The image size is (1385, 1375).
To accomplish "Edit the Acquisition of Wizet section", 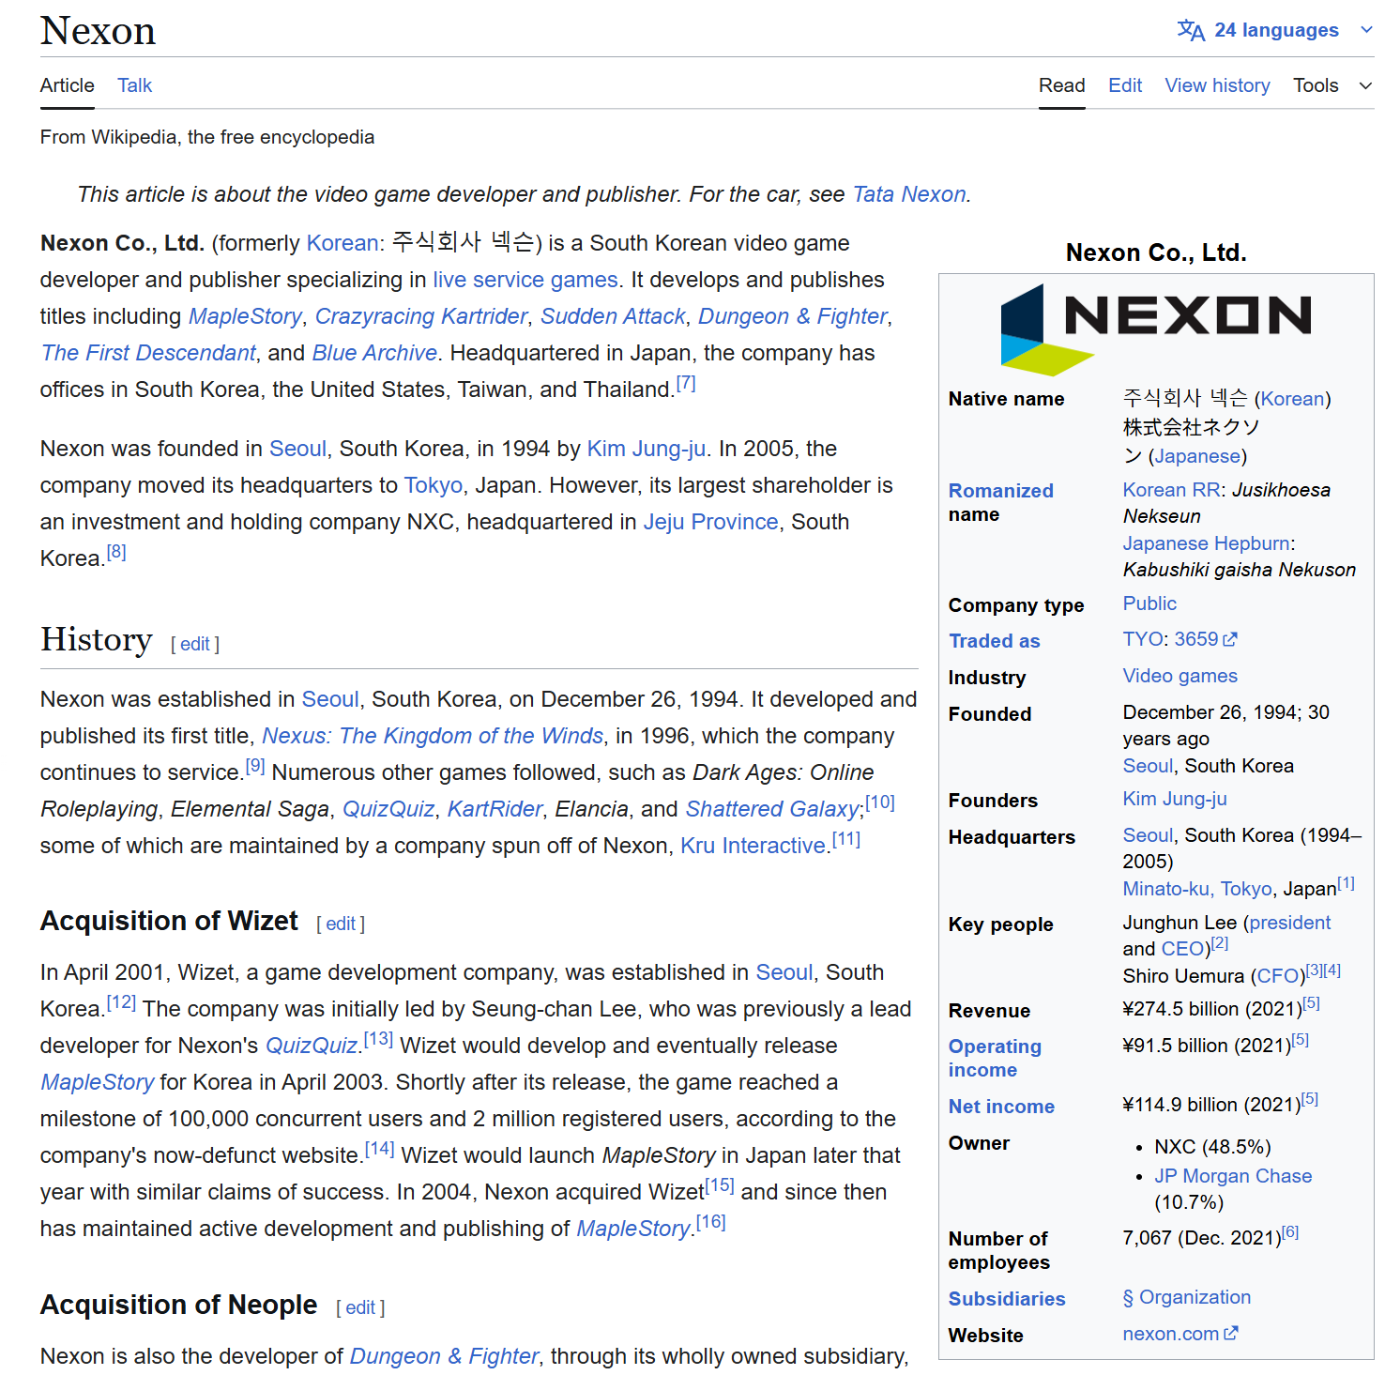I will pos(341,924).
